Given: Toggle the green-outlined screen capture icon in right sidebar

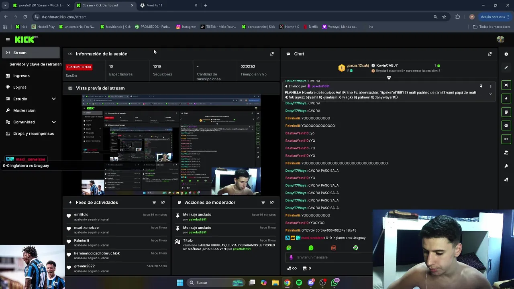Looking at the screenshot, I should tap(506, 85).
